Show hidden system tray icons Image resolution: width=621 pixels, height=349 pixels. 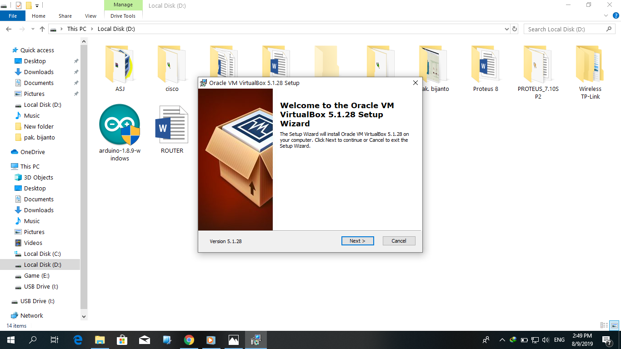502,340
